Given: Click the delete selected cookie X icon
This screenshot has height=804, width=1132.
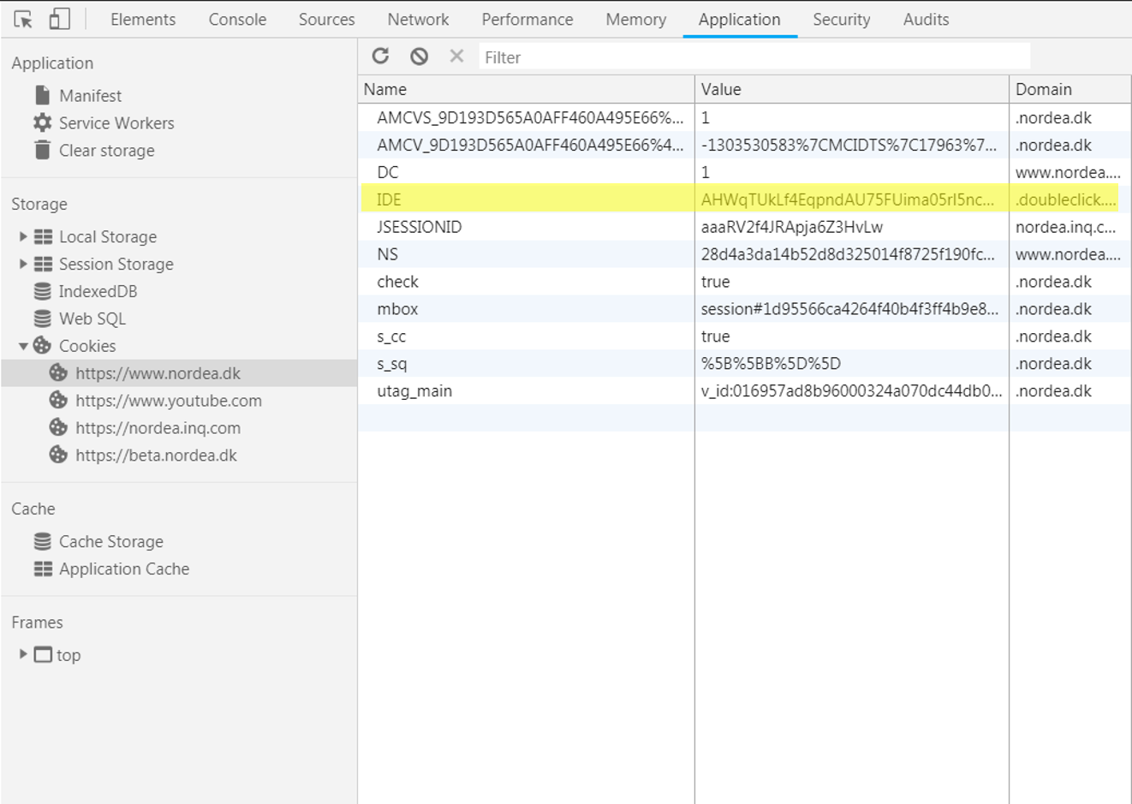Looking at the screenshot, I should [456, 56].
